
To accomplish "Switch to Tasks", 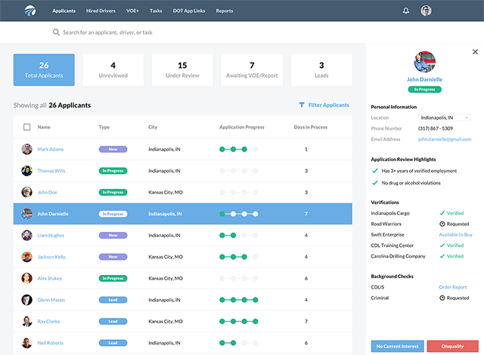I will pyautogui.click(x=156, y=11).
